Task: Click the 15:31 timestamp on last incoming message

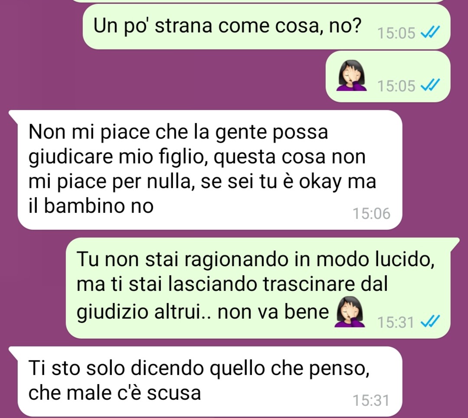Action: coord(371,400)
